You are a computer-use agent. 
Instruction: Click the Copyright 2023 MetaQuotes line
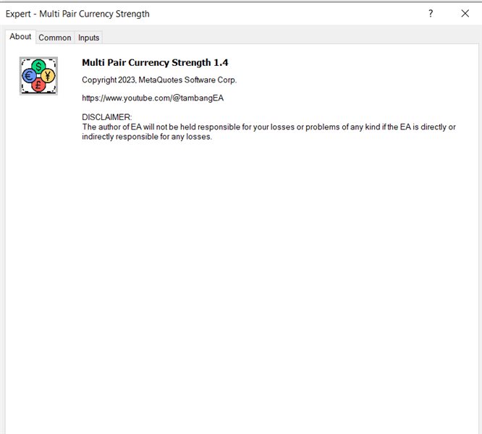[x=159, y=80]
